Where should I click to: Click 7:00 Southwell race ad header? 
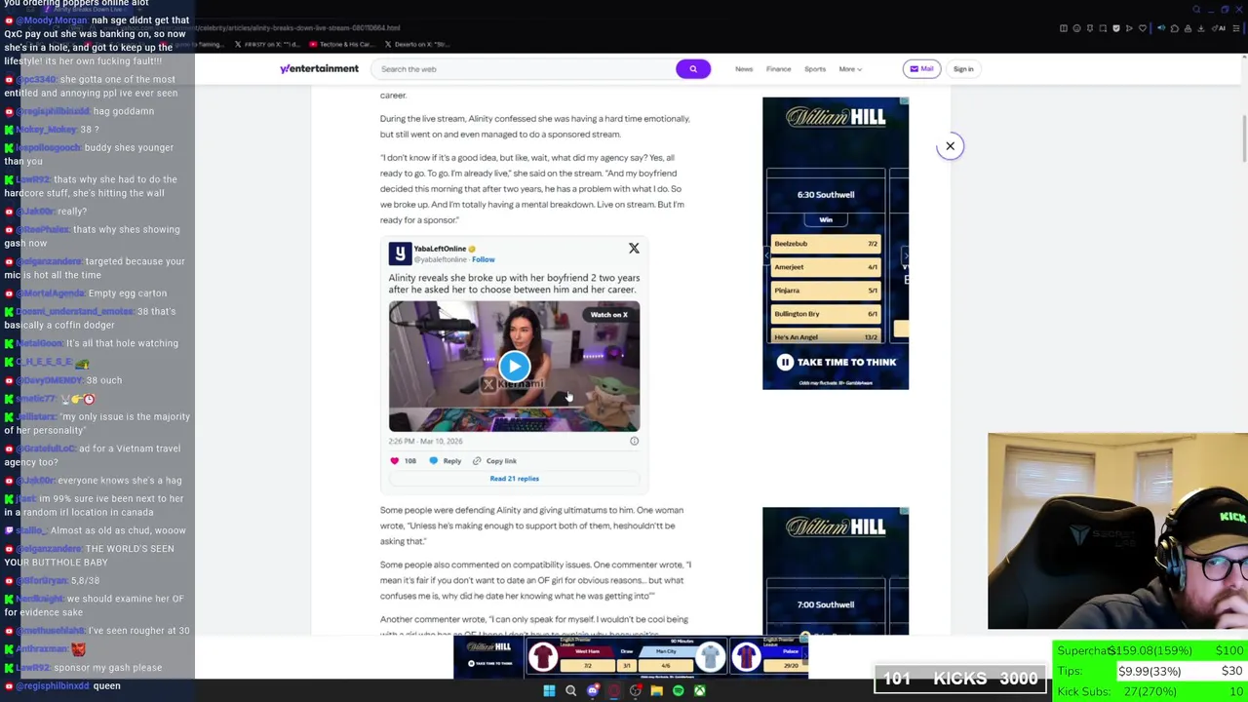pos(826,604)
